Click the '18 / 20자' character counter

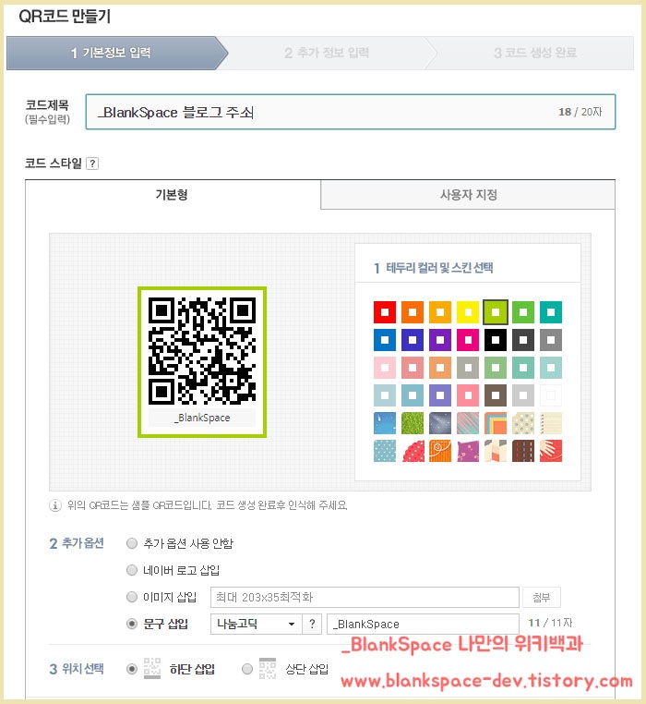tap(580, 112)
